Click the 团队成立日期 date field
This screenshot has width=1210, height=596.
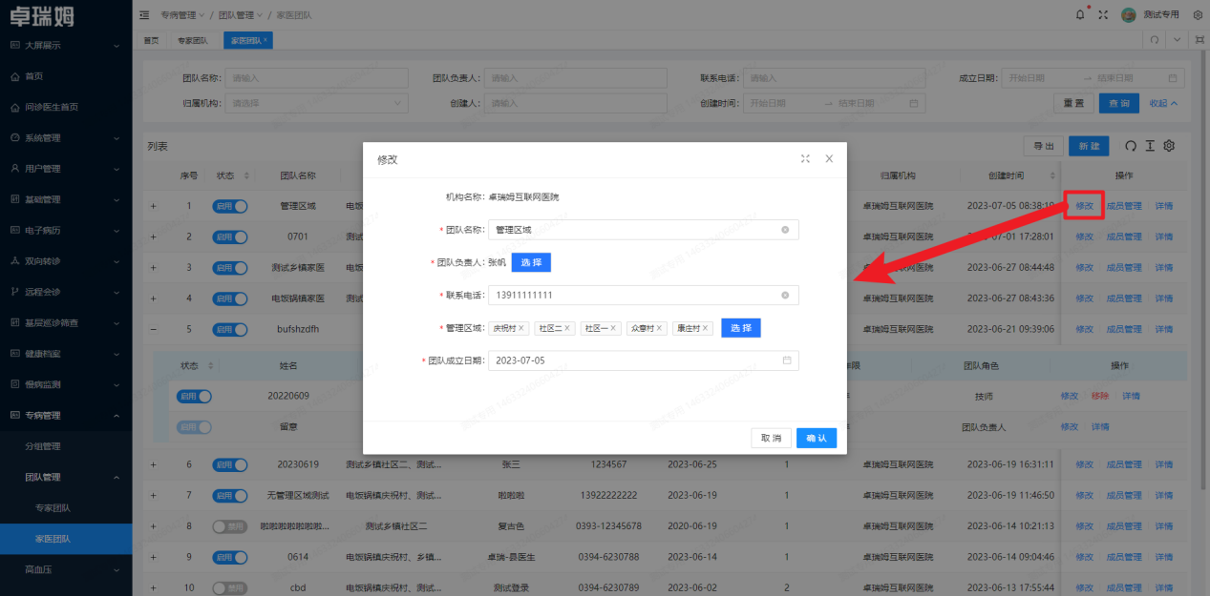click(x=643, y=360)
